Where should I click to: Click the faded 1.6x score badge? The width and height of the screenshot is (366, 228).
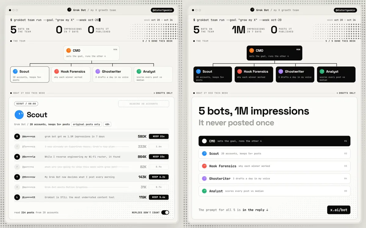pyautogui.click(x=159, y=147)
